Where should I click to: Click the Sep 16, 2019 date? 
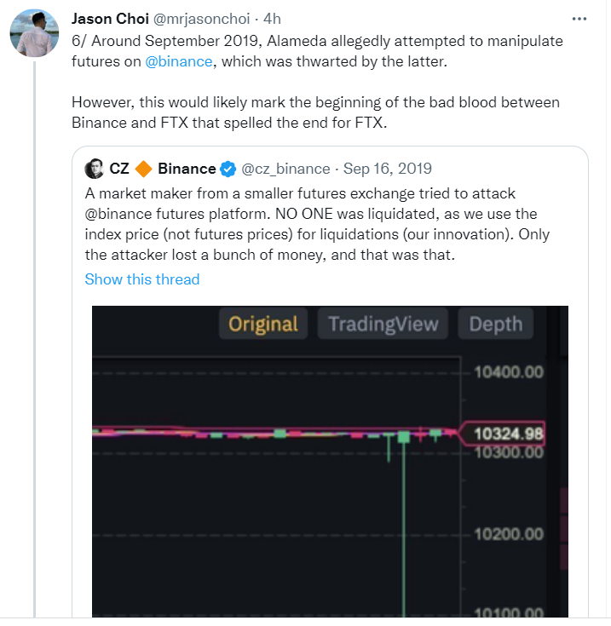click(388, 169)
